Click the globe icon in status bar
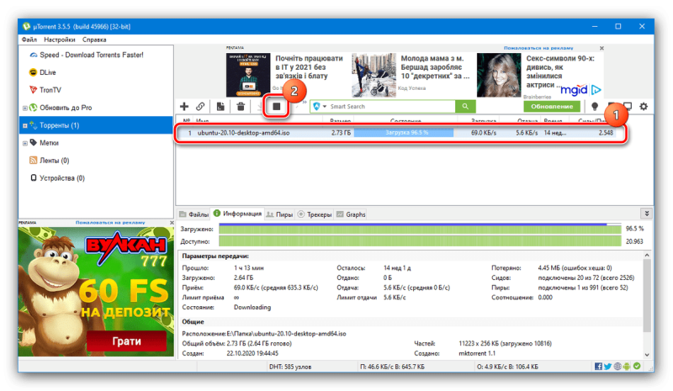 (617, 366)
